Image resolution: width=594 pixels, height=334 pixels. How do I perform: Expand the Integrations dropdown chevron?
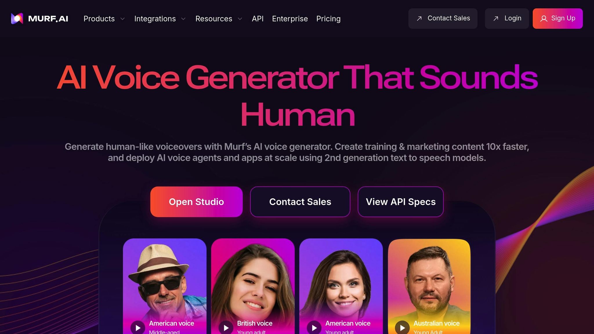(x=183, y=19)
